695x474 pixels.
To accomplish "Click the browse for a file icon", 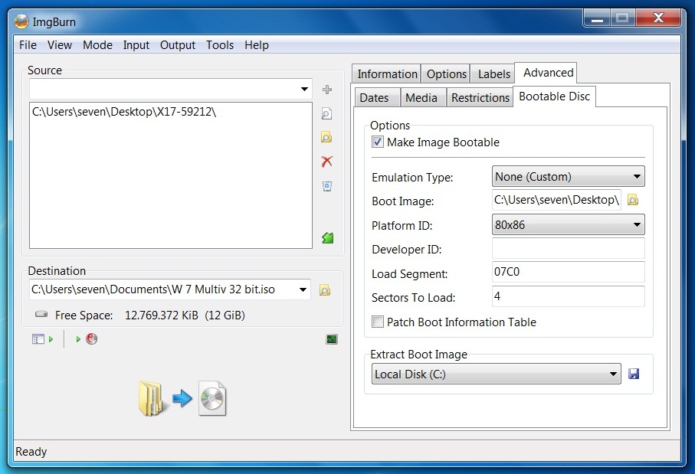I will tap(326, 114).
